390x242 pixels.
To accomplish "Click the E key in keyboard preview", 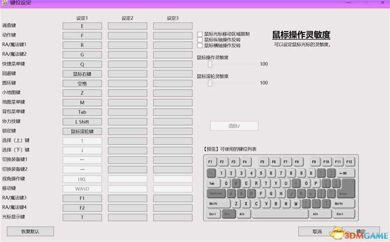I will 246,184.
